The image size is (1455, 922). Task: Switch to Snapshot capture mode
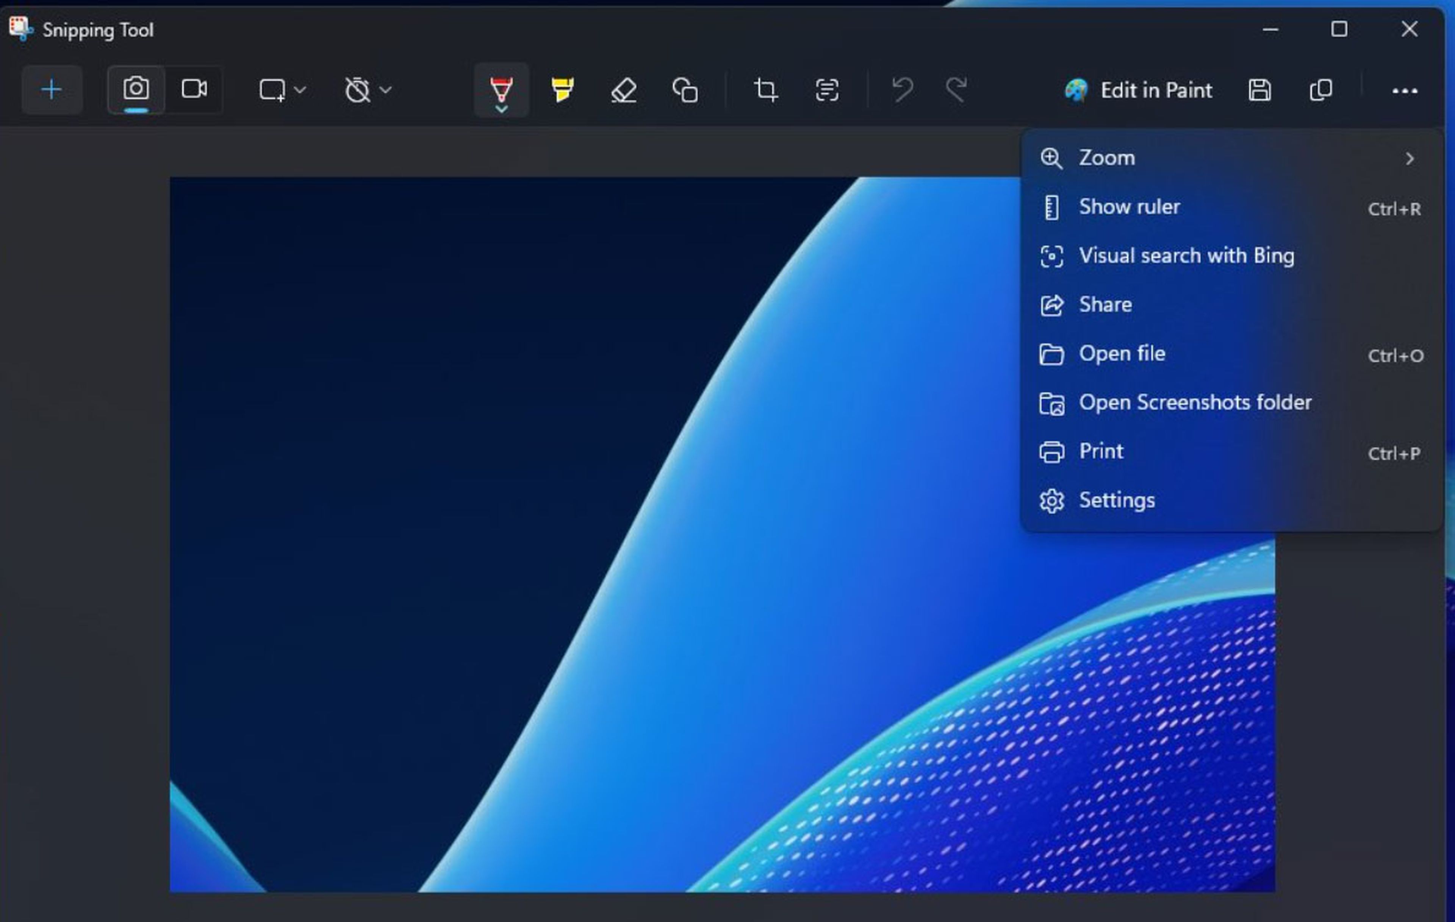pyautogui.click(x=136, y=89)
